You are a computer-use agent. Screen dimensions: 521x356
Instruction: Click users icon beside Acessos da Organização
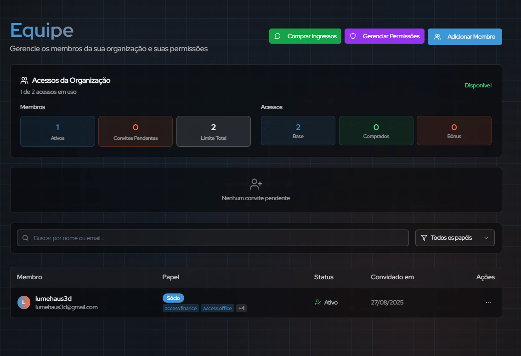24,80
